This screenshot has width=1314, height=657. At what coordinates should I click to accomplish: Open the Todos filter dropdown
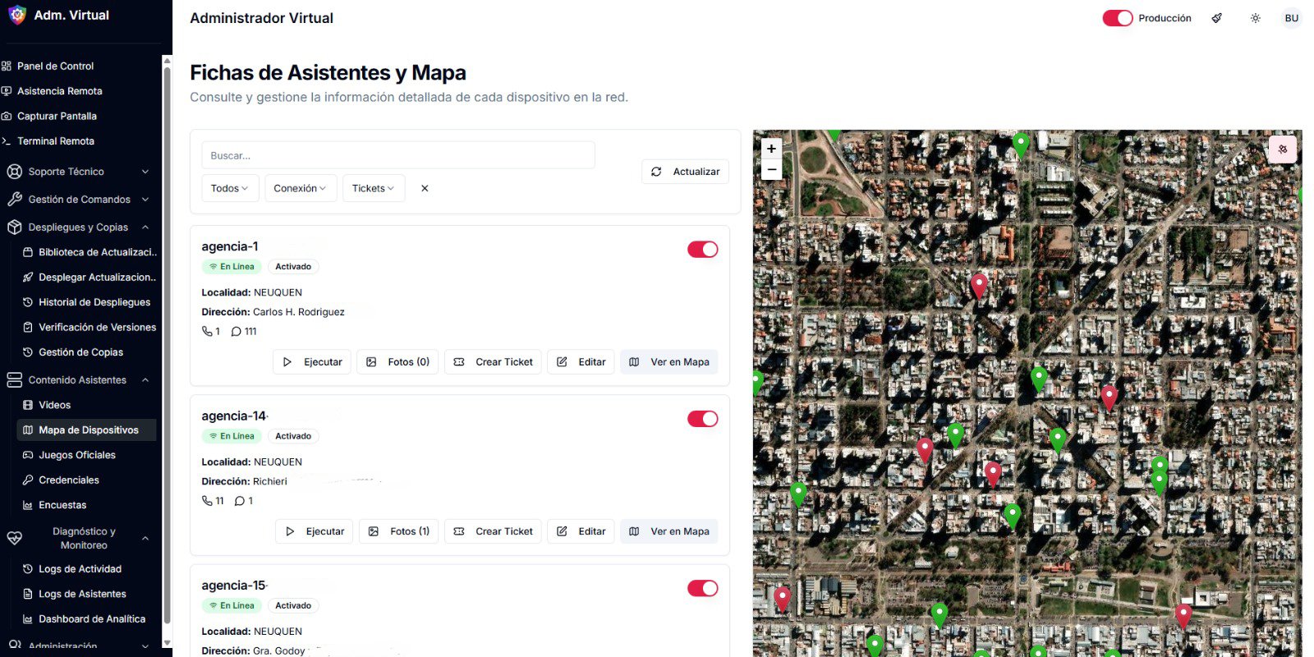point(229,188)
